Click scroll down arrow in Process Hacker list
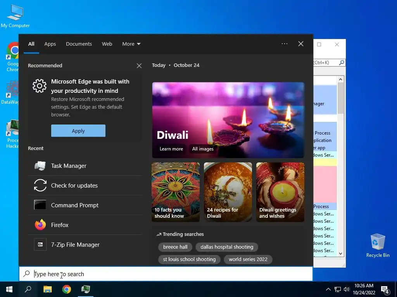The height and width of the screenshot is (297, 397). [340, 254]
